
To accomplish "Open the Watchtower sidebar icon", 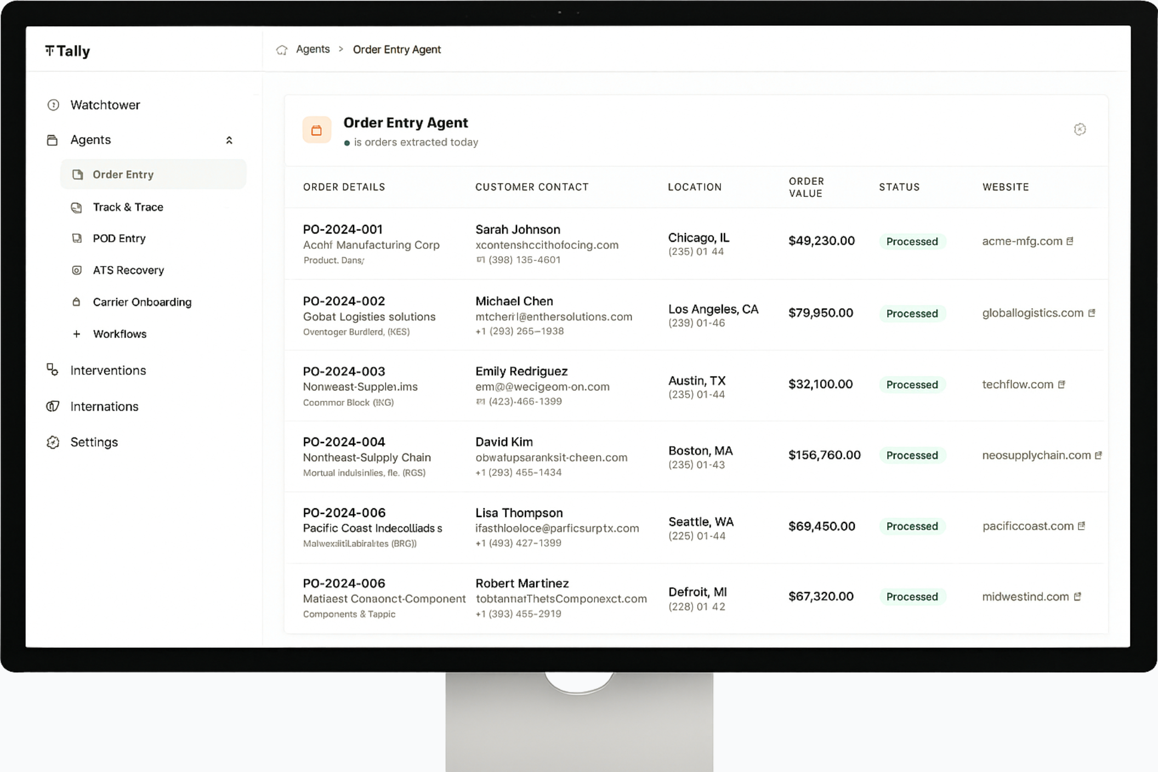I will coord(53,105).
